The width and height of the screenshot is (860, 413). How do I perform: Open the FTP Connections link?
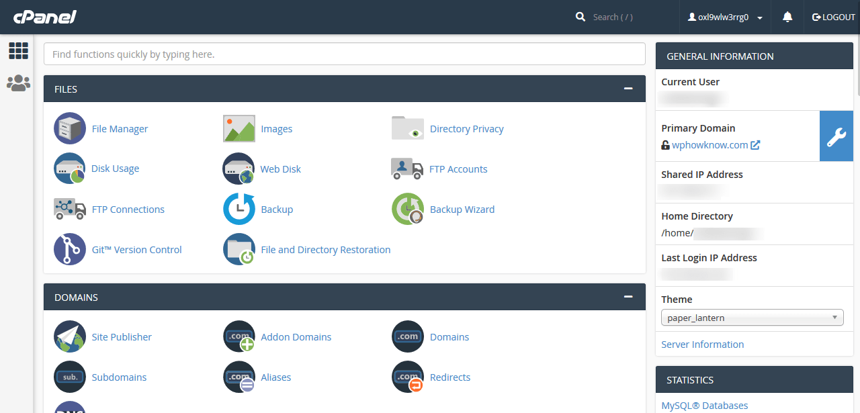click(128, 210)
